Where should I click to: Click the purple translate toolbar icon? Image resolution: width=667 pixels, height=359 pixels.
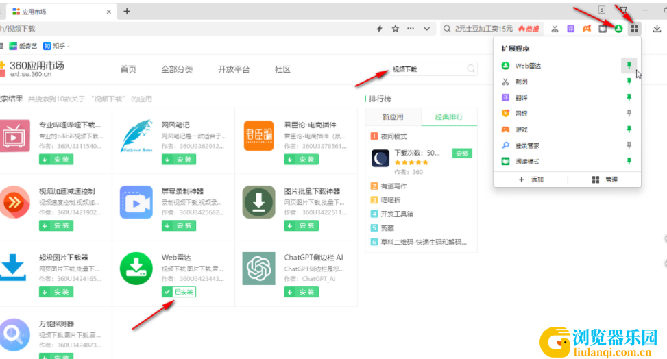point(570,29)
